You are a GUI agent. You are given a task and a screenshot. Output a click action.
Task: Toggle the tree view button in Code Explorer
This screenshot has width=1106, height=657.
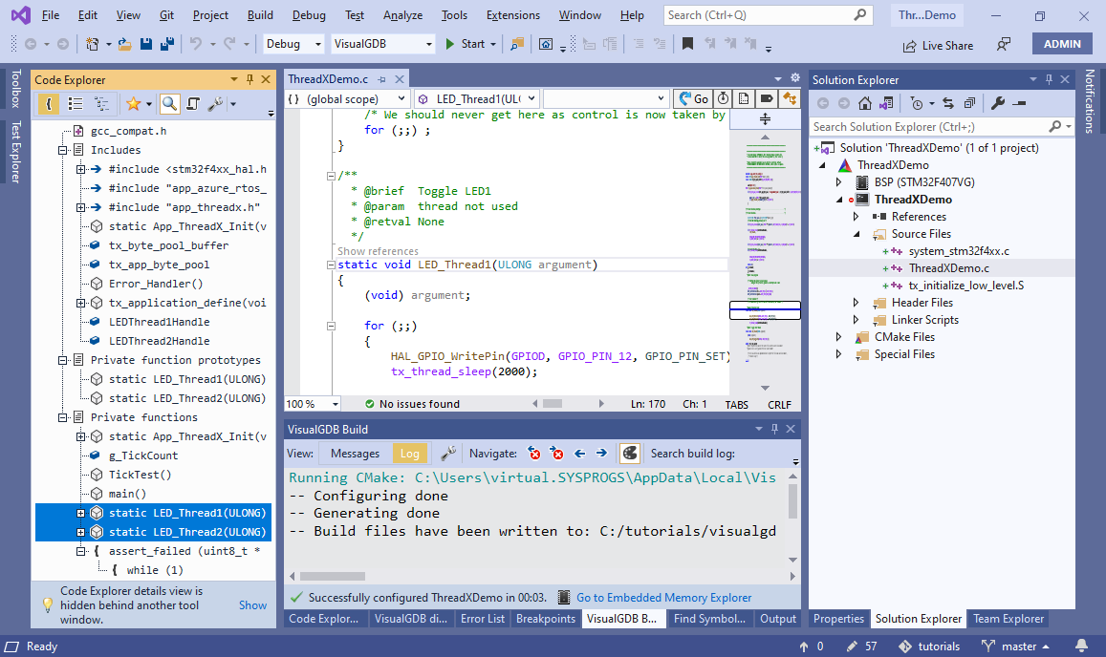(101, 104)
